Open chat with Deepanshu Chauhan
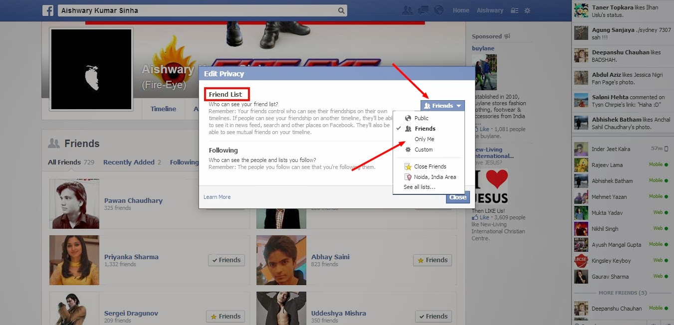The image size is (674, 325). coord(622,308)
